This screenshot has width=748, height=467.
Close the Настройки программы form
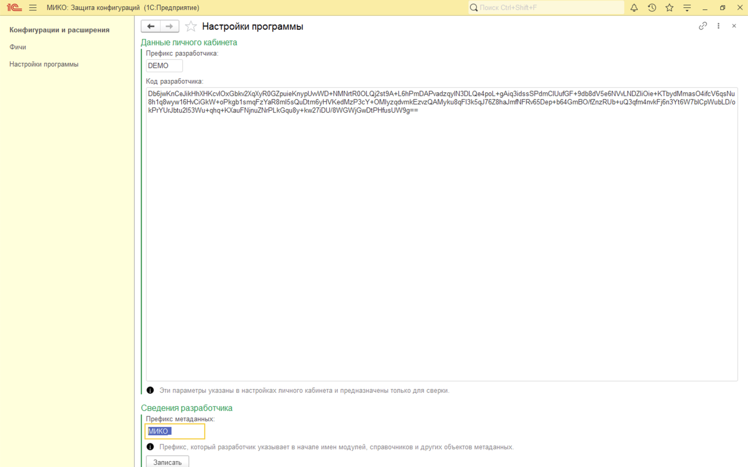pyautogui.click(x=734, y=26)
